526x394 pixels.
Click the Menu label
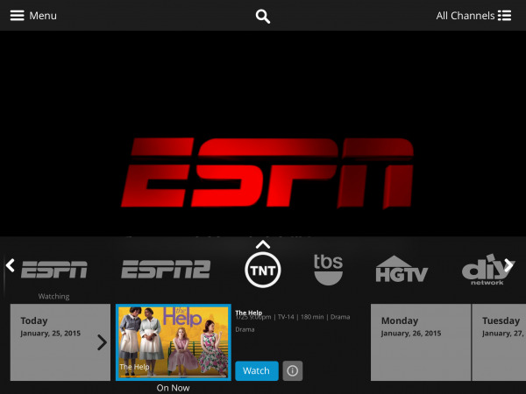[43, 16]
